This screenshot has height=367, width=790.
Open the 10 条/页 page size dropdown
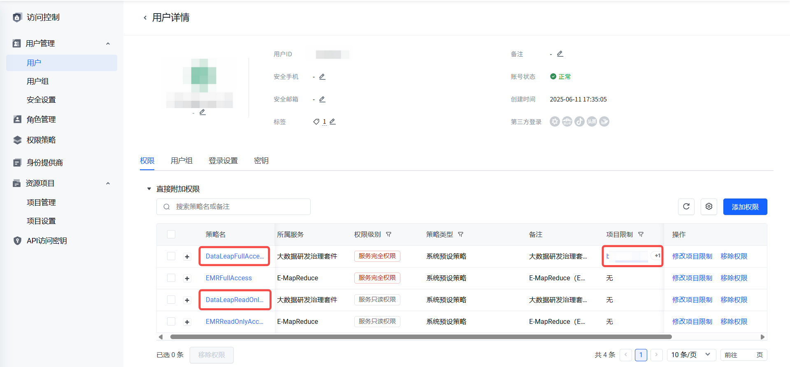[691, 355]
